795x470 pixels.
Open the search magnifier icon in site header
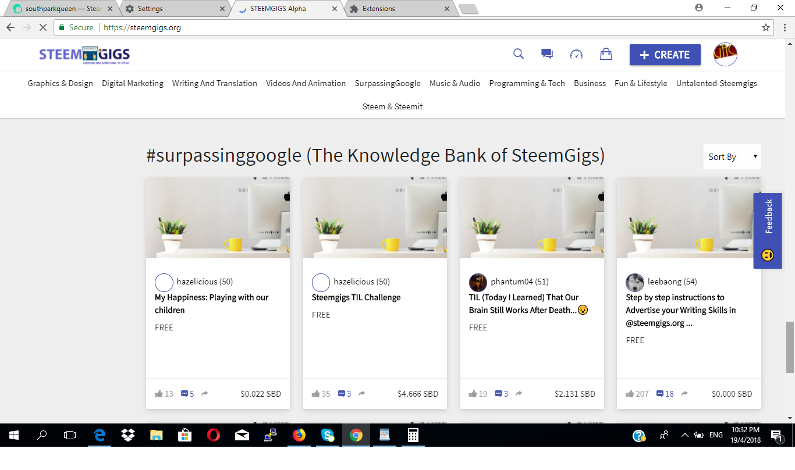(519, 54)
